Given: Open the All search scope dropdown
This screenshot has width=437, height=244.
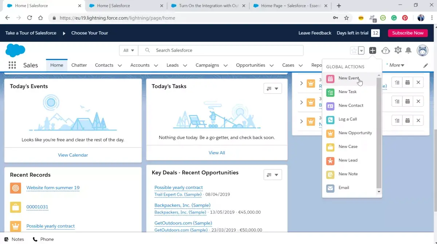Looking at the screenshot, I should [129, 51].
